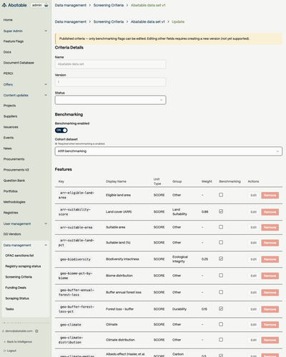Expand Offers menu section
This screenshot has width=286, height=357.
coord(26,84)
